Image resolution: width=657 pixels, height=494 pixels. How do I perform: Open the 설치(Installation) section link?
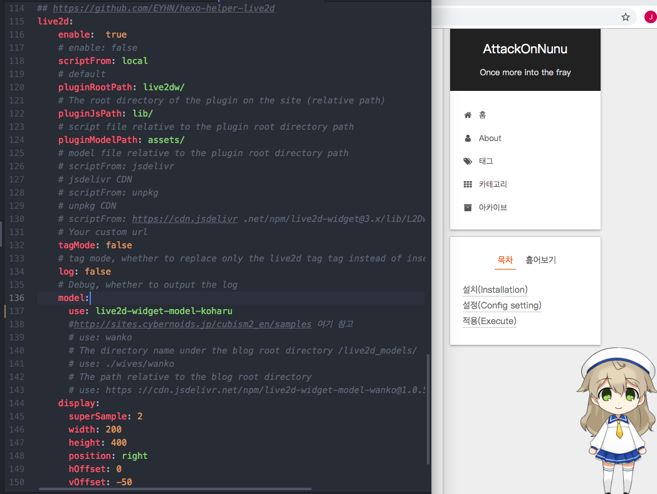pos(495,290)
